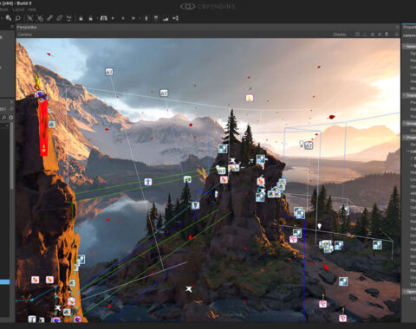This screenshot has width=416, height=329.
Task: Click the link objects chain icon
Action: point(49,18)
